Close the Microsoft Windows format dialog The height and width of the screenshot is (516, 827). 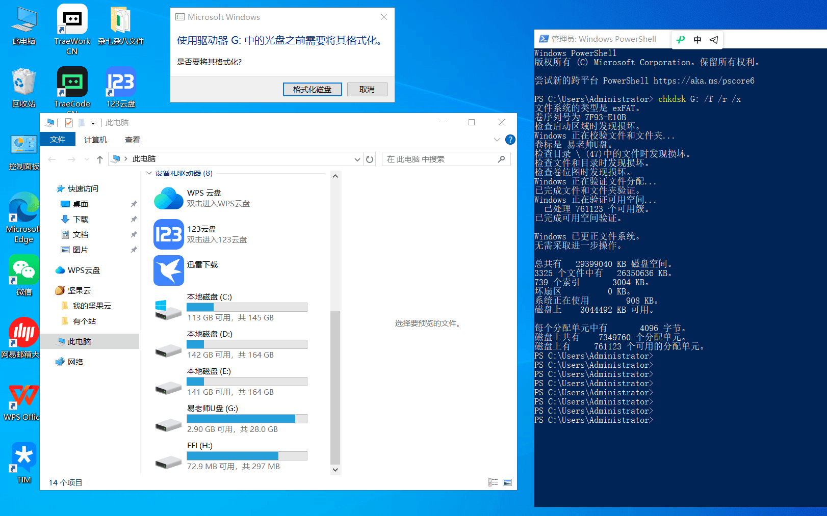tap(384, 17)
